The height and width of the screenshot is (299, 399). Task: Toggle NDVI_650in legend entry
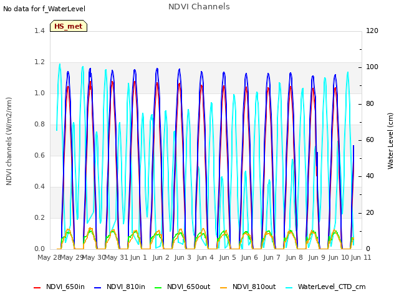[59, 287]
